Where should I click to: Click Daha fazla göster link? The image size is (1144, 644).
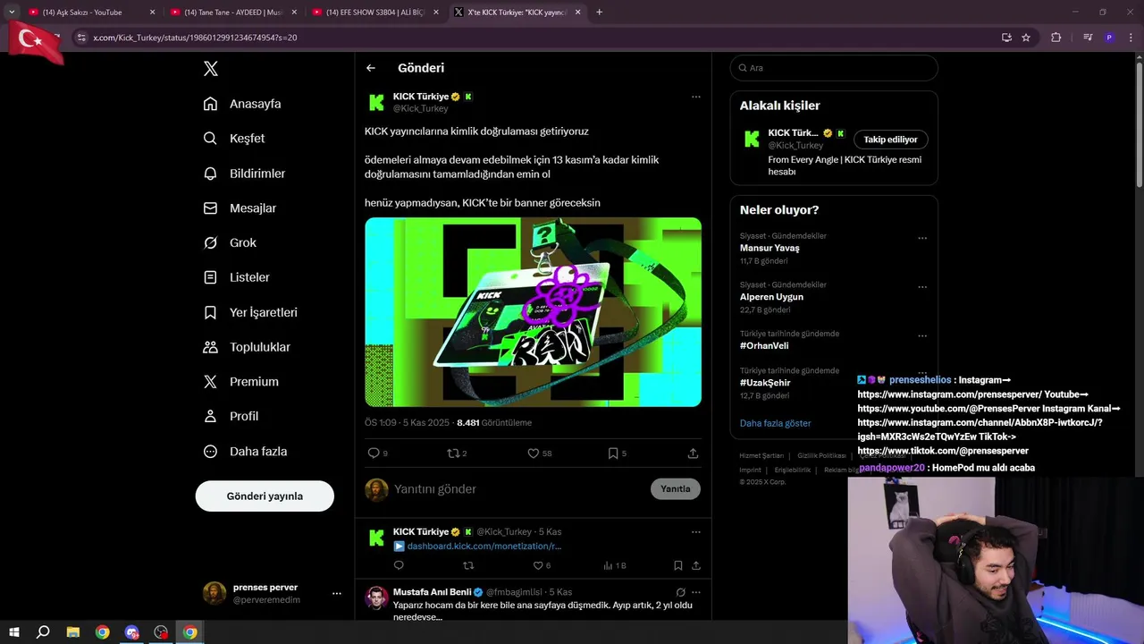pos(776,423)
